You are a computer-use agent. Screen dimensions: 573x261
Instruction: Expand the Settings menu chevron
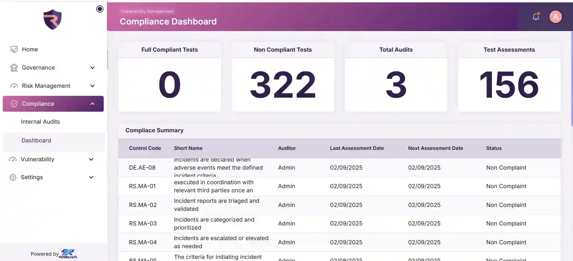coord(91,177)
